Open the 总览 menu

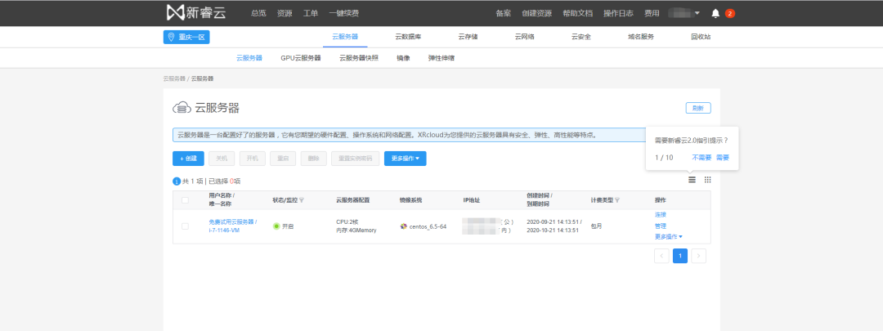[258, 14]
